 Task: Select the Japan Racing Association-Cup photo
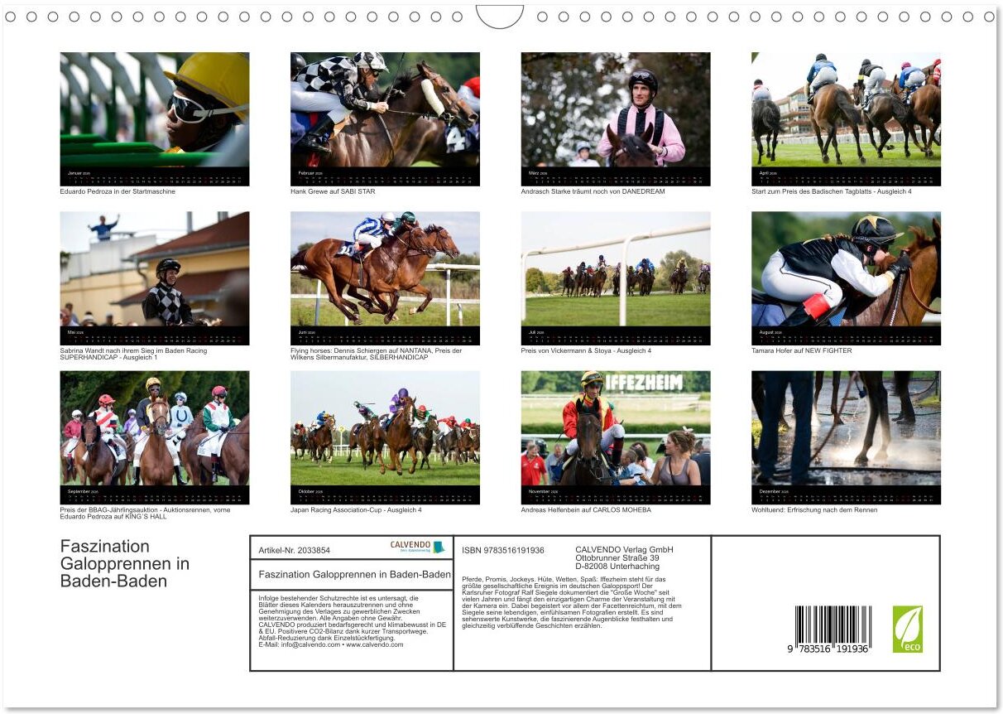coord(385,428)
